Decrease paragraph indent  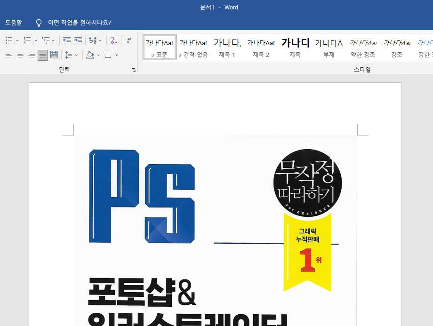coord(66,40)
